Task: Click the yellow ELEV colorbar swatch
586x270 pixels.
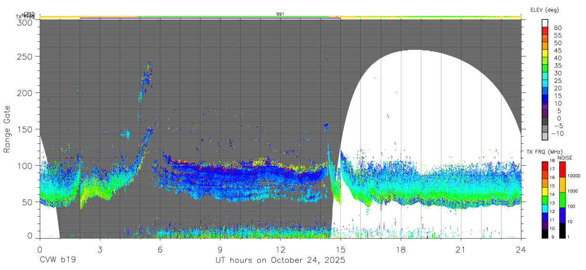Action: 545,53
